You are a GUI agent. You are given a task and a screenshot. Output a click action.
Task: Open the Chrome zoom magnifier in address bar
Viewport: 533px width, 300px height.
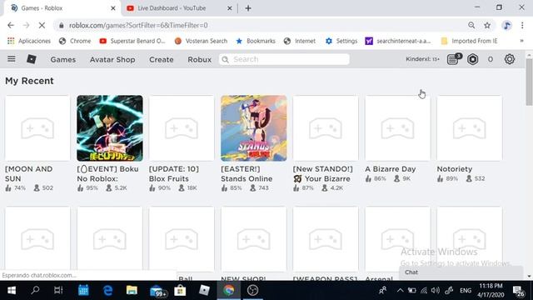pyautogui.click(x=471, y=25)
